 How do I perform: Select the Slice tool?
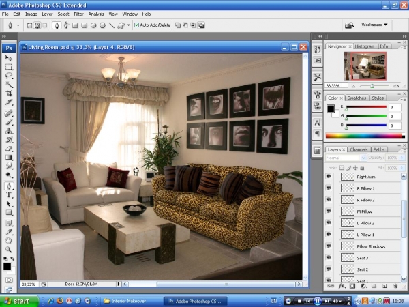point(9,102)
